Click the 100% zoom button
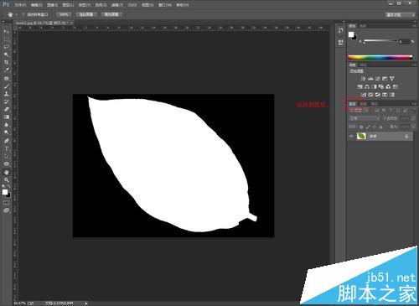Viewport: 419px width, 306px height. click(x=64, y=14)
